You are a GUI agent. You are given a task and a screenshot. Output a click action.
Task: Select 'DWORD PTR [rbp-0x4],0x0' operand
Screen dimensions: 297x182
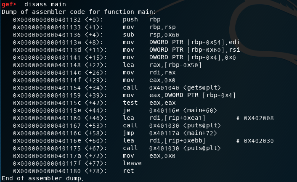pos(193,57)
